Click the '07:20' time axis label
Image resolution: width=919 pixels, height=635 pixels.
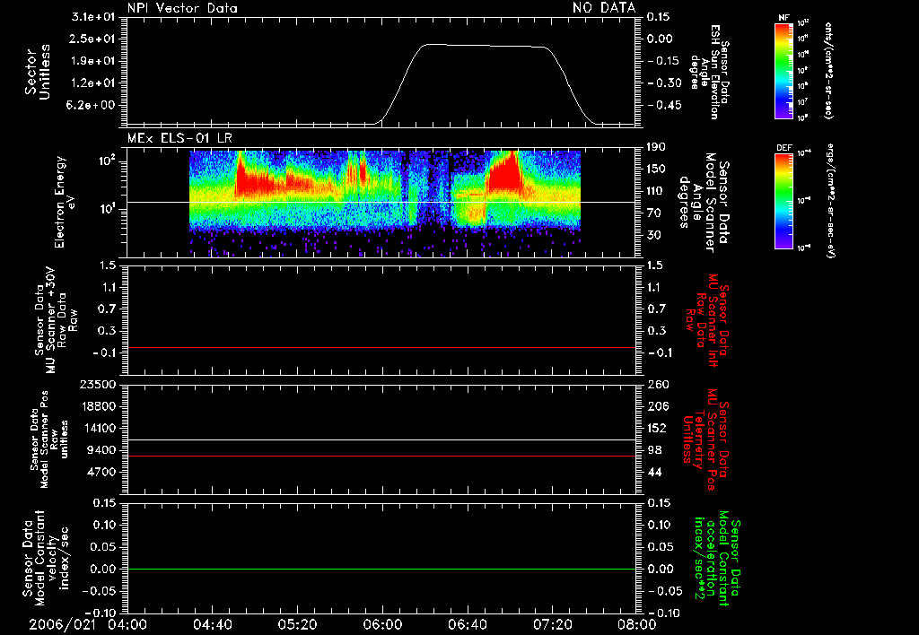[x=552, y=624]
